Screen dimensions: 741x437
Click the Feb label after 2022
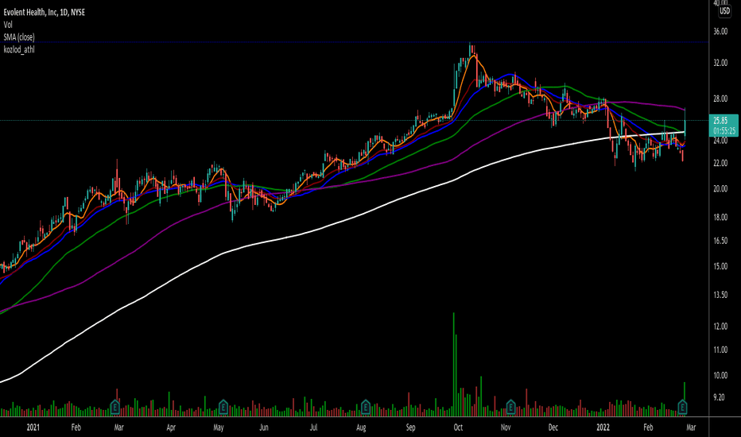pos(648,427)
